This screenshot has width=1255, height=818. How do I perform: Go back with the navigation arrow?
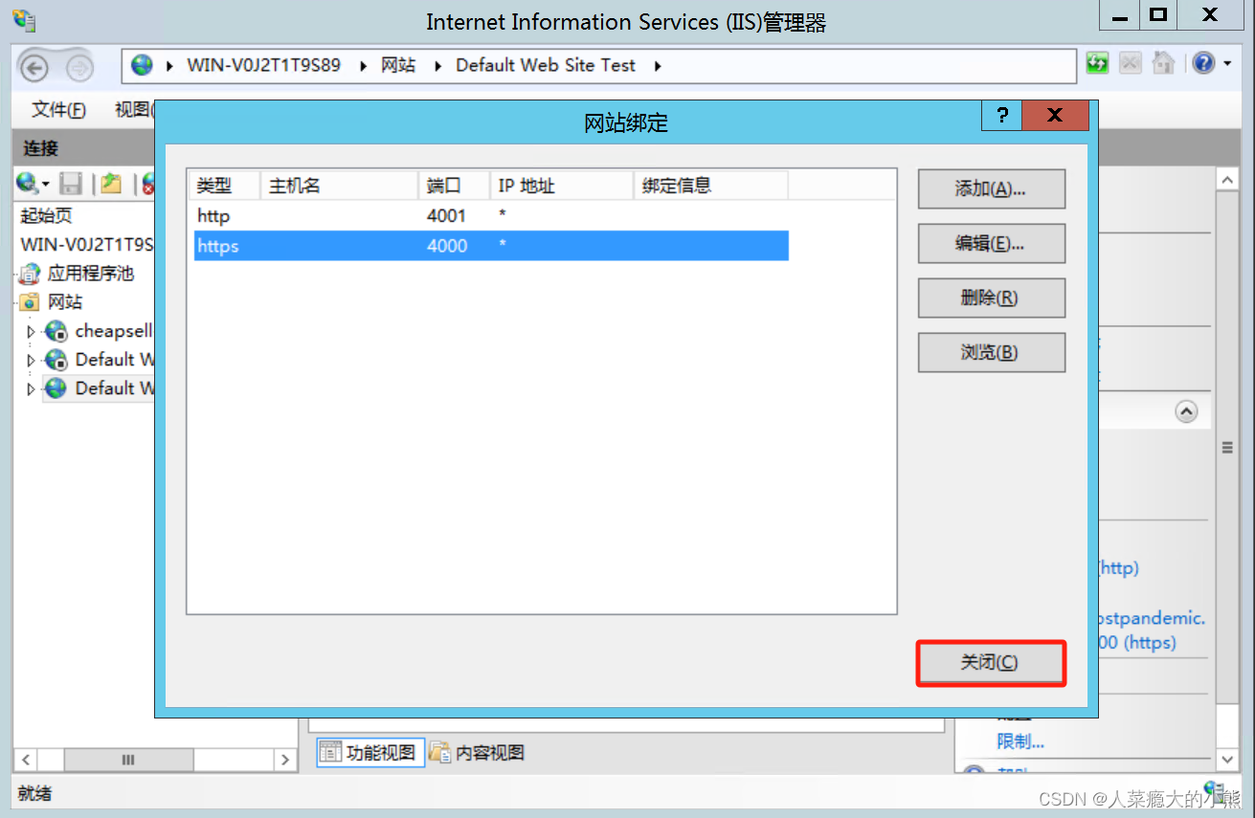click(34, 67)
